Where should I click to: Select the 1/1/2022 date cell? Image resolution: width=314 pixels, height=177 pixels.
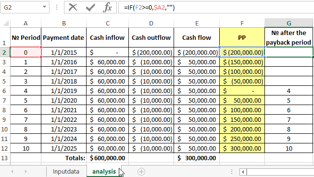click(63, 119)
